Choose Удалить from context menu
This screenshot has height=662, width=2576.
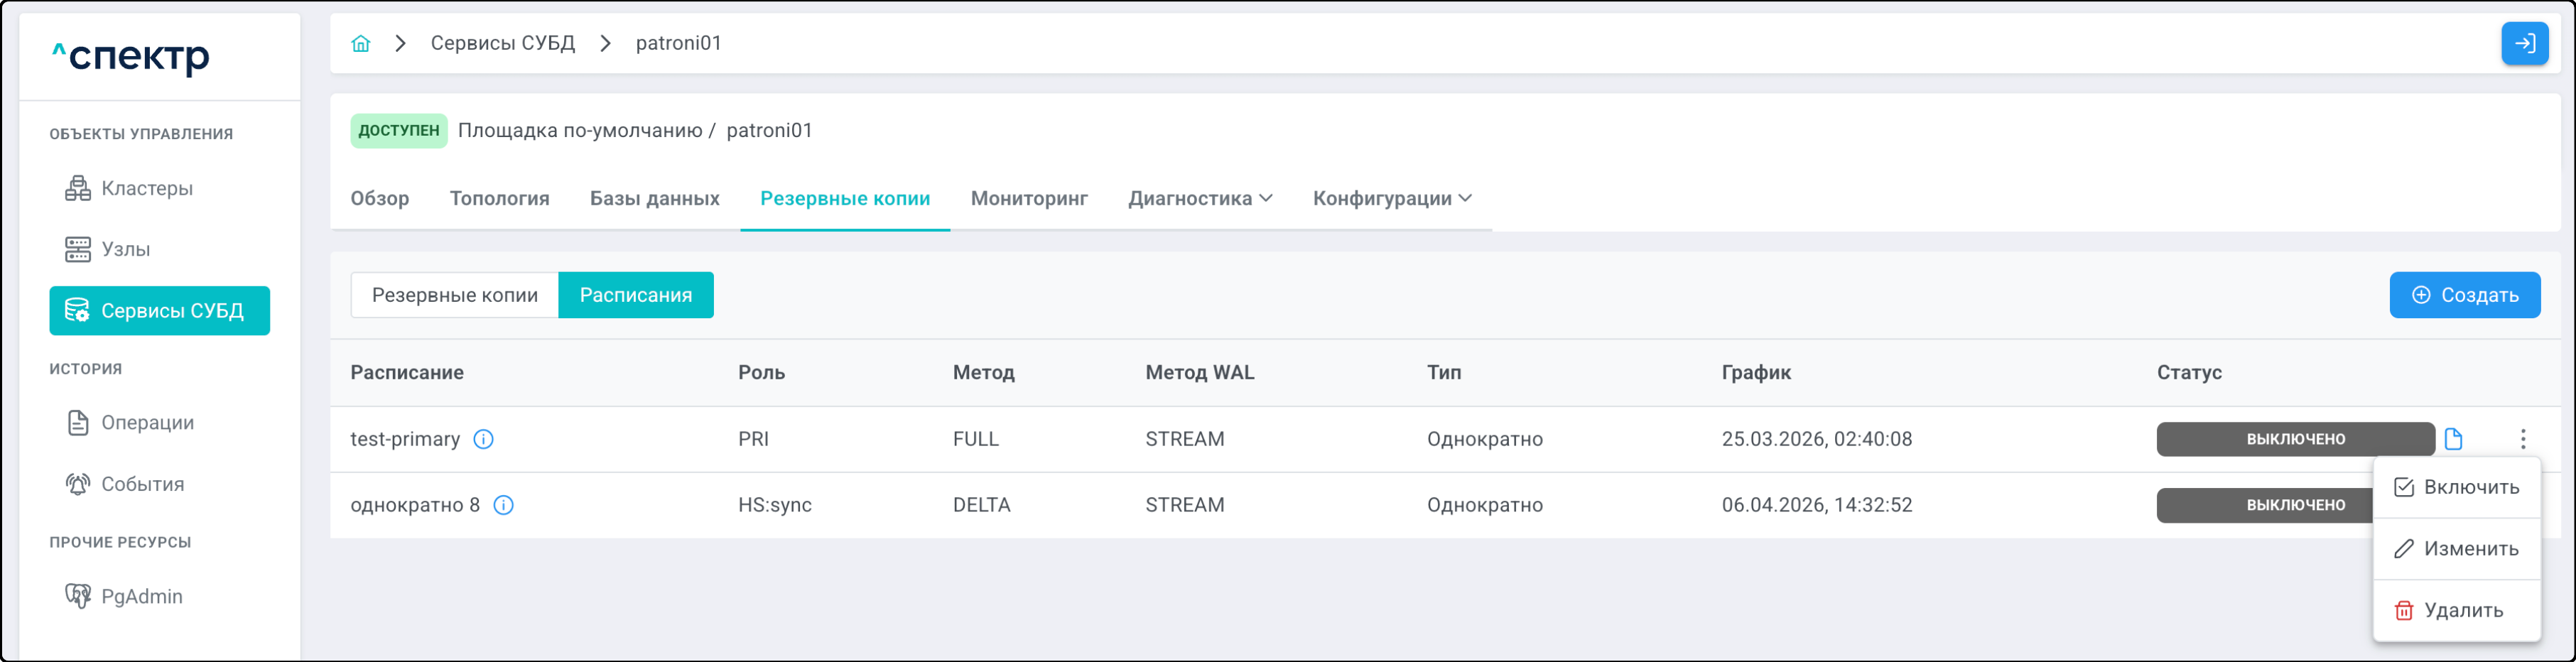tap(2456, 610)
